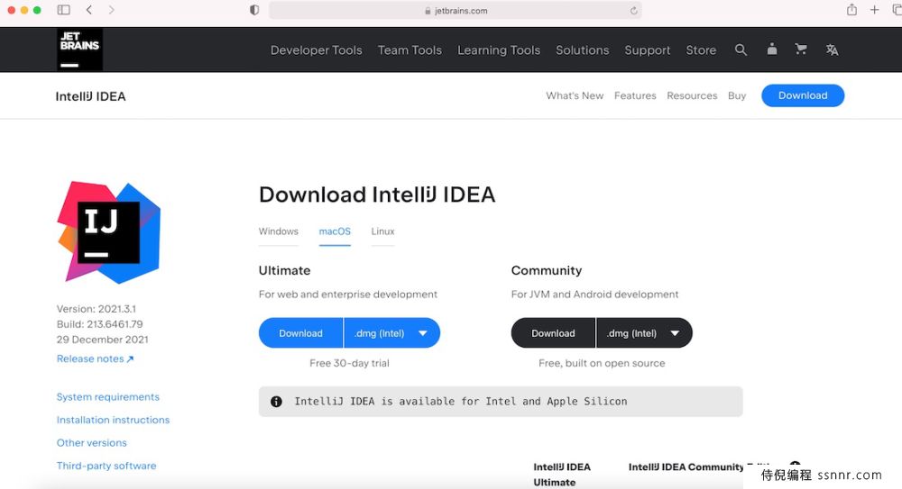This screenshot has width=902, height=489.
Task: Open the account profile icon
Action: click(772, 50)
